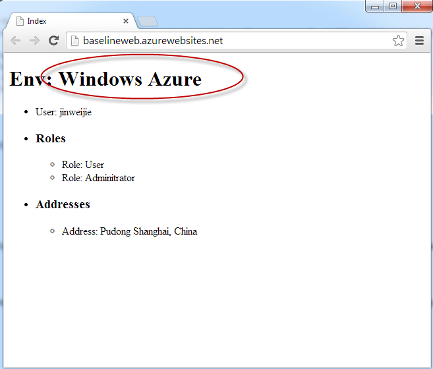Click the heading 'Env: Windows Azure'
This screenshot has width=433, height=369.
click(105, 79)
